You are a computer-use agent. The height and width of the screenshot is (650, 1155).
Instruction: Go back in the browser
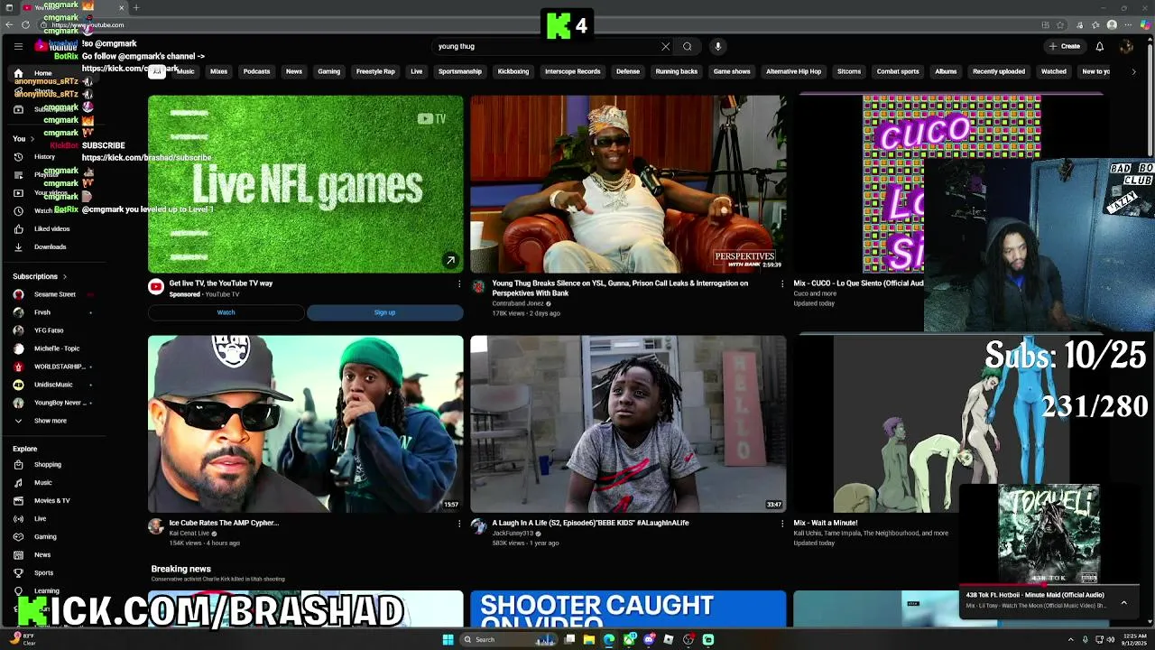click(x=10, y=25)
